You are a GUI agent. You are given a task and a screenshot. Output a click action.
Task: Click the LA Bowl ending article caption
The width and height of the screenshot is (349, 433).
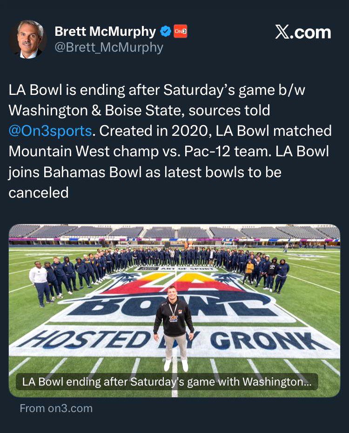168,382
